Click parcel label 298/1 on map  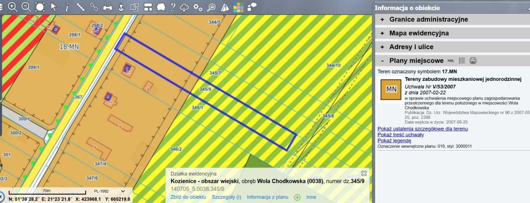(x=75, y=35)
